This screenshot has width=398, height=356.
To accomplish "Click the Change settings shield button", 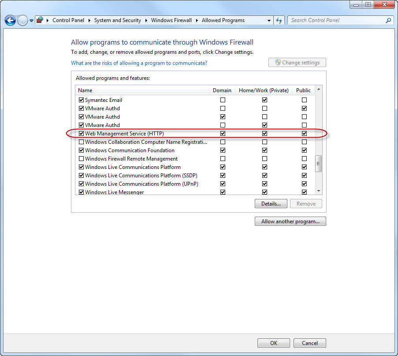I will (297, 63).
